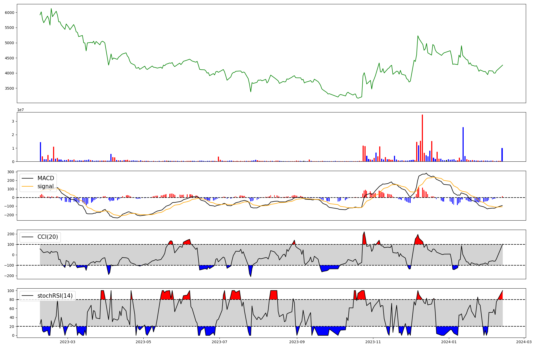536x348 pixels.
Task: Click the CCI(20) legend label
Action: point(47,237)
